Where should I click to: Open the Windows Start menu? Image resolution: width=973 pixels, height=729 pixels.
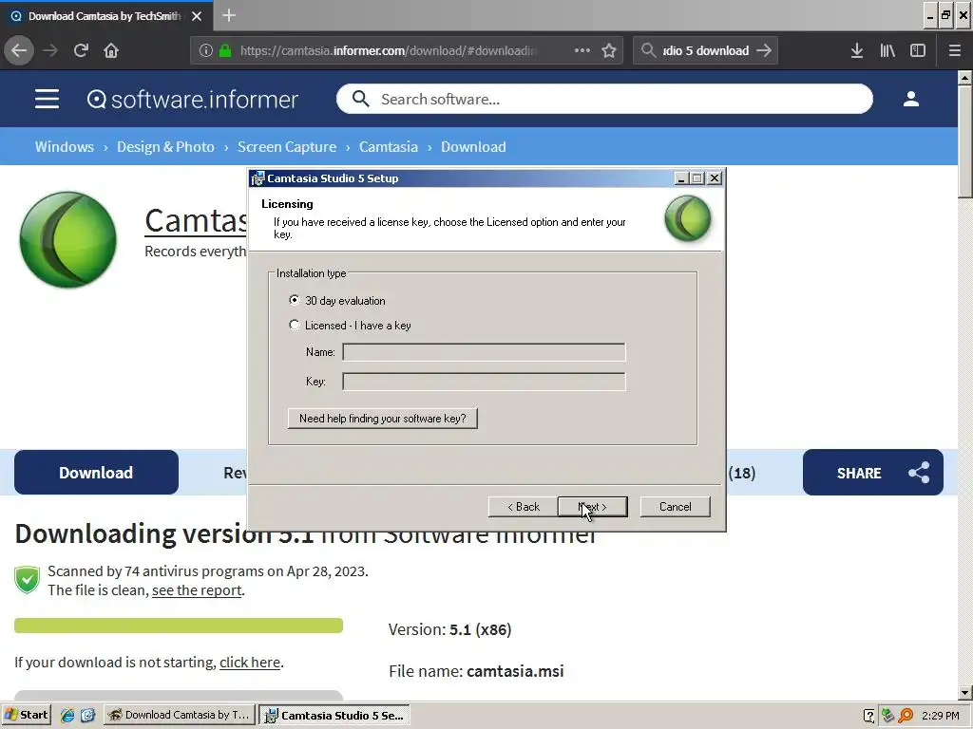[26, 716]
